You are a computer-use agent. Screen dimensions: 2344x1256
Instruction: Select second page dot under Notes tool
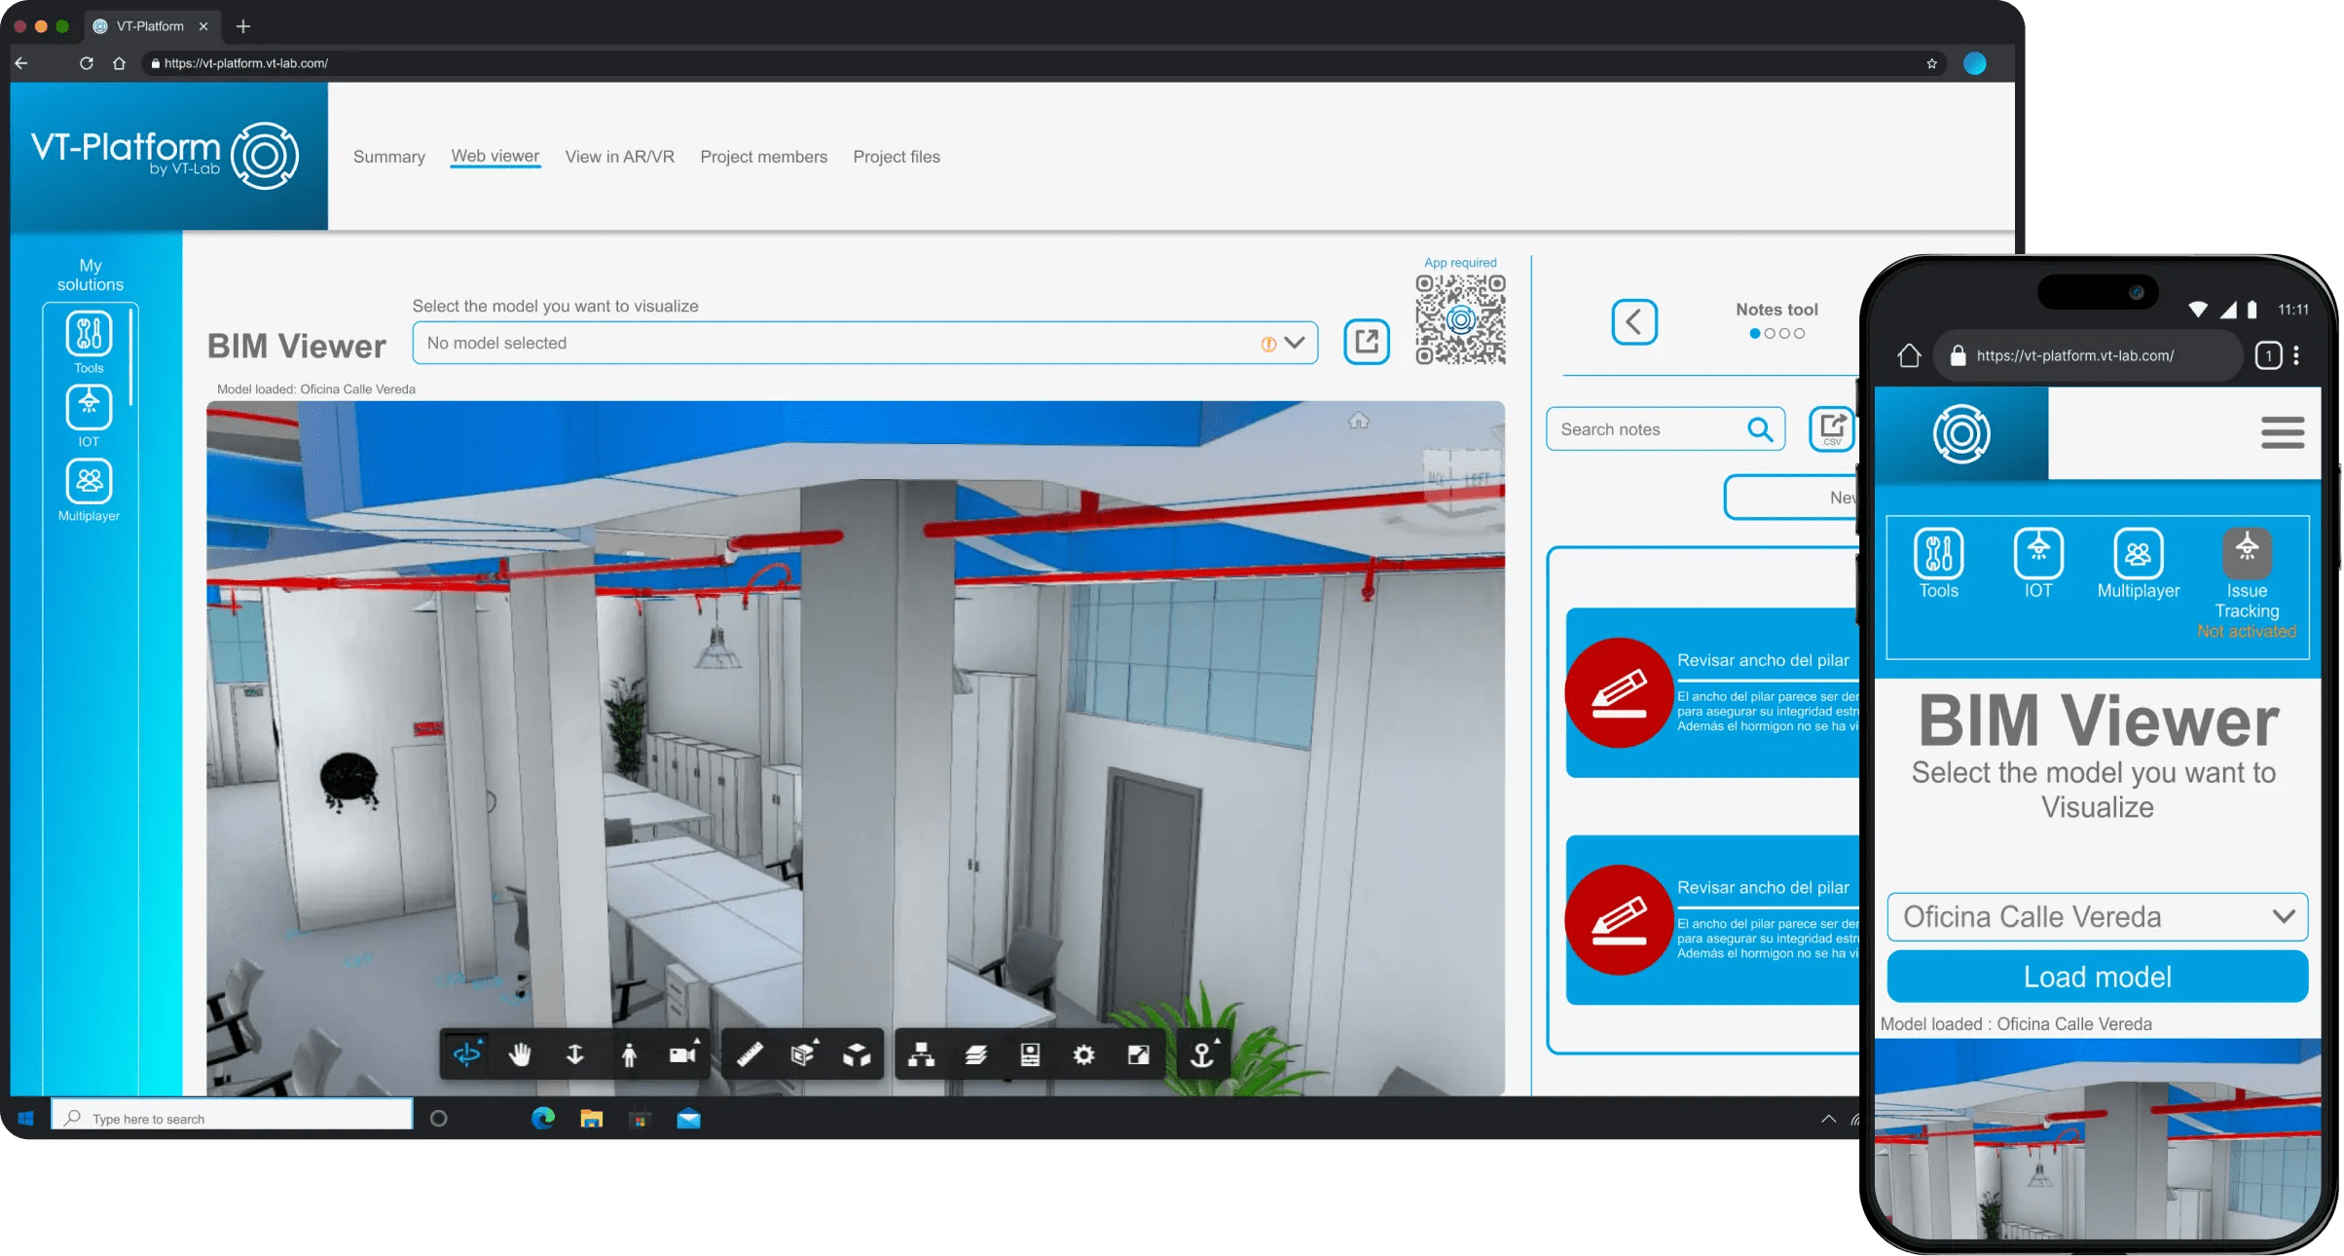(1770, 333)
